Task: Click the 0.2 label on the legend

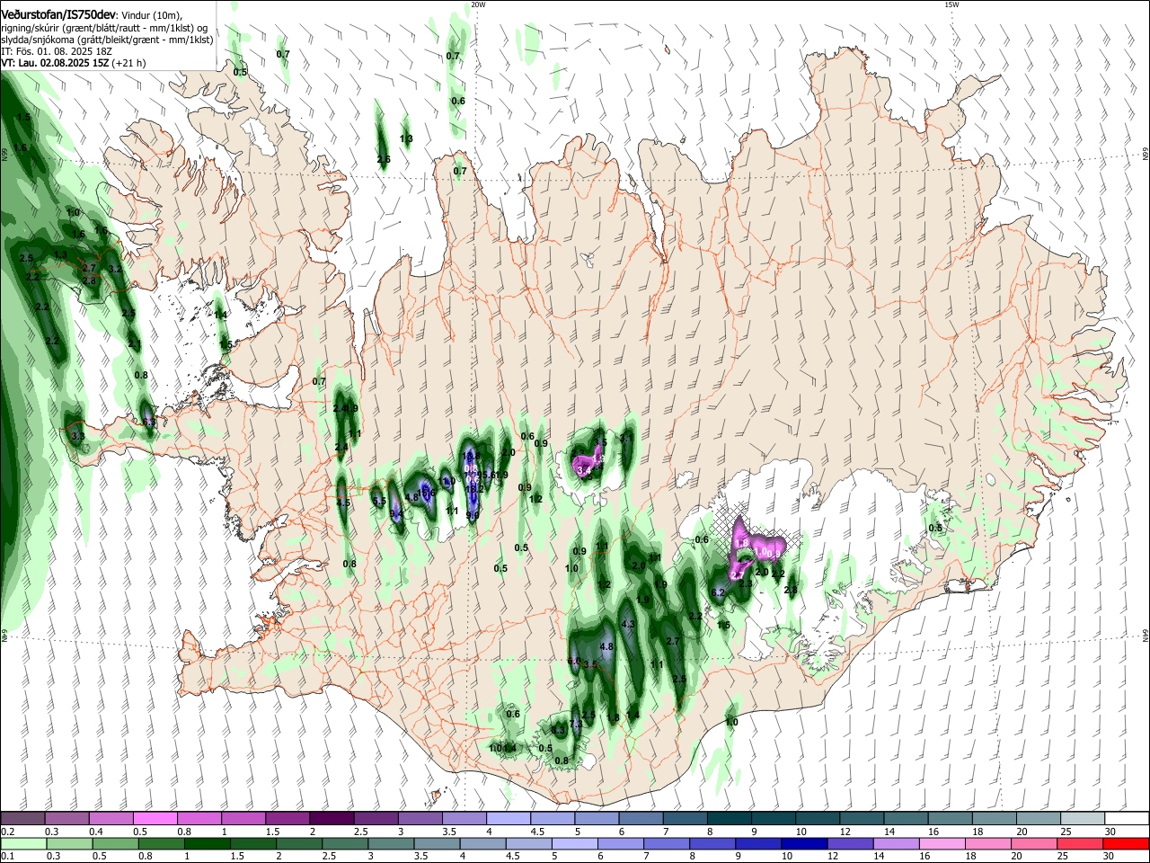Action: coord(7,832)
